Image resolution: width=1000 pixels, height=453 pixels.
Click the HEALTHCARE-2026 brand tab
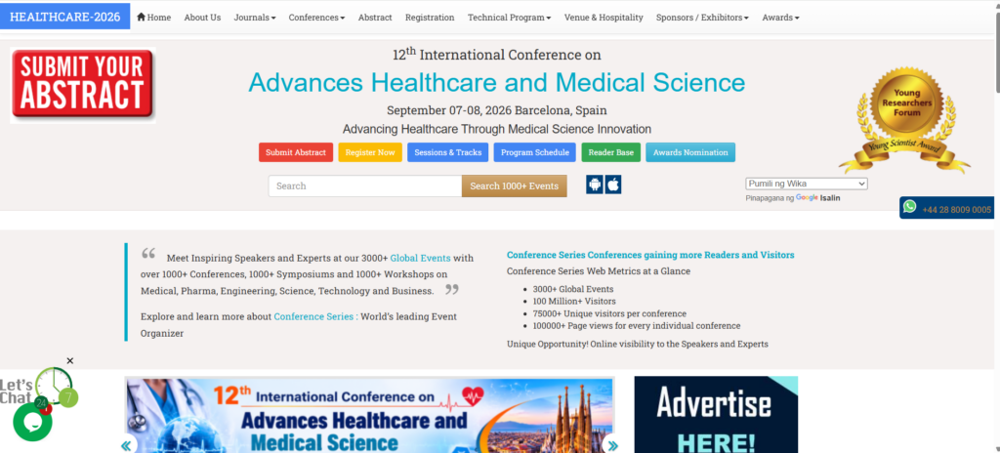tap(65, 17)
